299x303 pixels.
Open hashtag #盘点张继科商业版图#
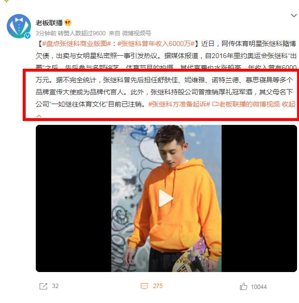click(76, 44)
